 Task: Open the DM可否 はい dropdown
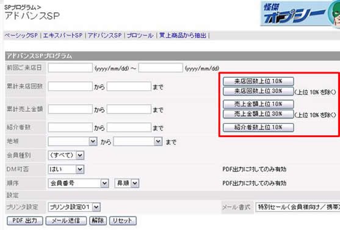tap(66, 169)
